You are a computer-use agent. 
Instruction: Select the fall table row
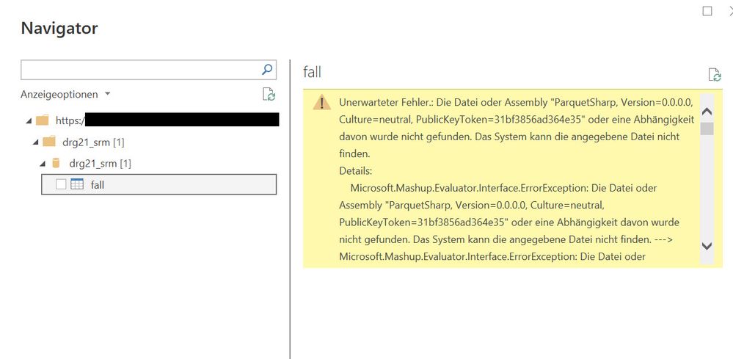click(159, 184)
